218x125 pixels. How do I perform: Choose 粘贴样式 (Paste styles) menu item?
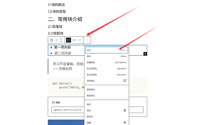click(x=107, y=96)
